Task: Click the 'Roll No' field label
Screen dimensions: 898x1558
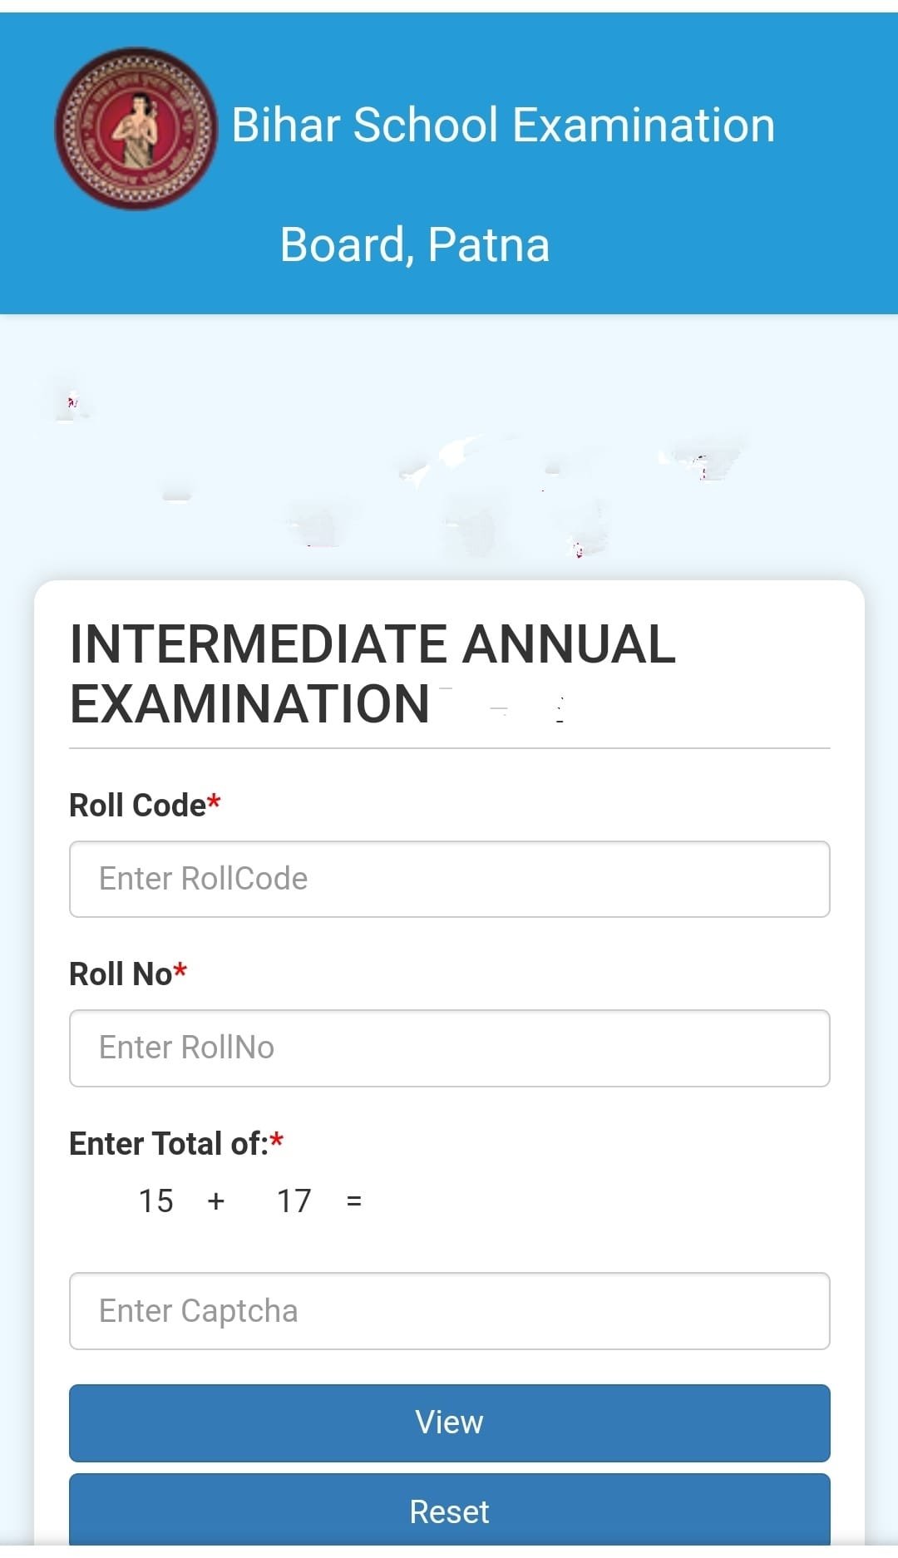Action: click(121, 974)
